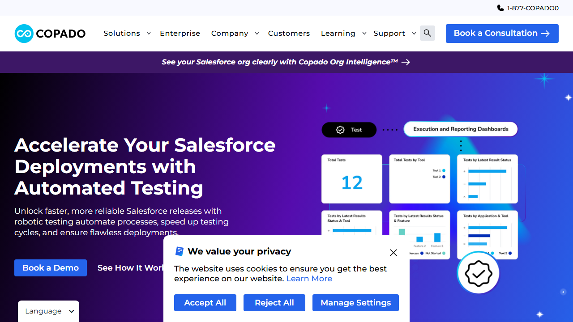Expand the Solutions menu chevron
Viewport: 573px width, 322px height.
(149, 34)
